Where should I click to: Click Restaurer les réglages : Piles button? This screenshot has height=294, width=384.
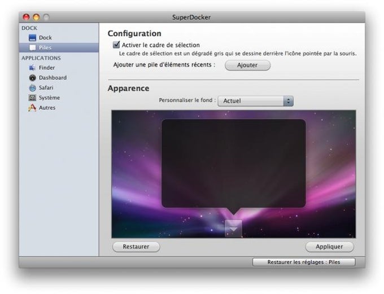[304, 262]
